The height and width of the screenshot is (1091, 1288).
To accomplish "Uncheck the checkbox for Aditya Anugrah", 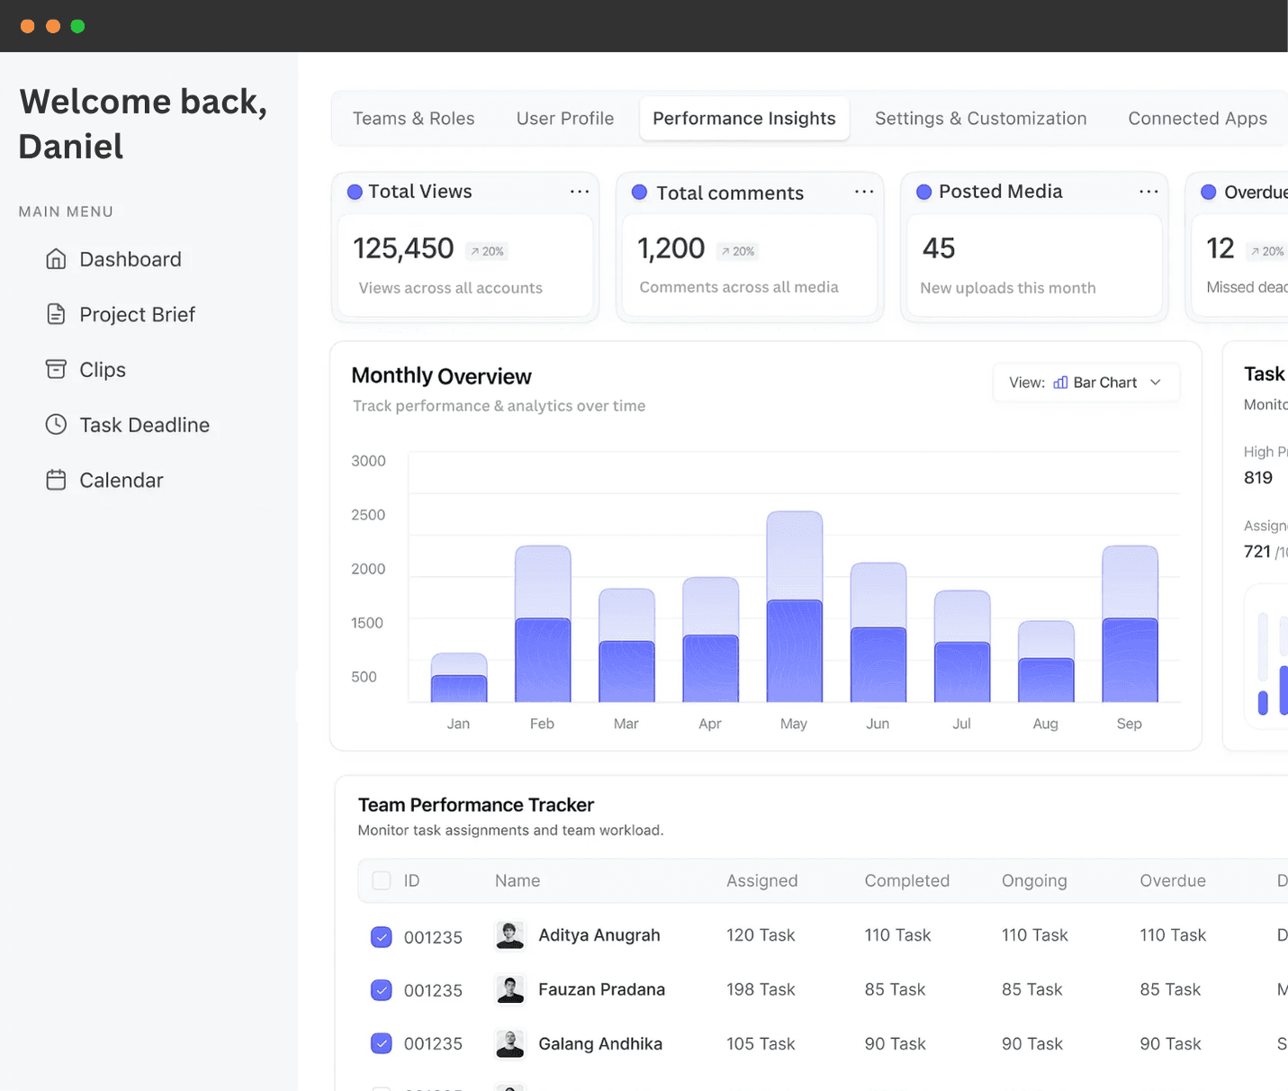I will pyautogui.click(x=381, y=937).
